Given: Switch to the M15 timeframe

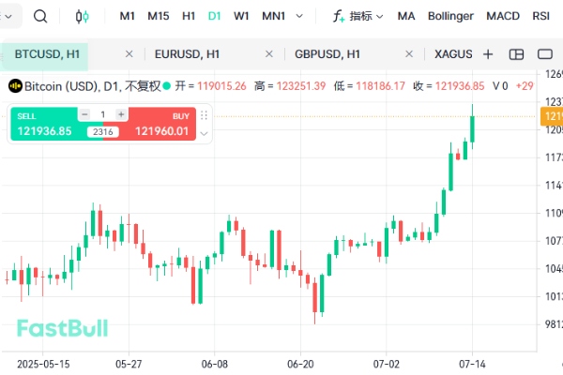Looking at the screenshot, I should click(159, 16).
